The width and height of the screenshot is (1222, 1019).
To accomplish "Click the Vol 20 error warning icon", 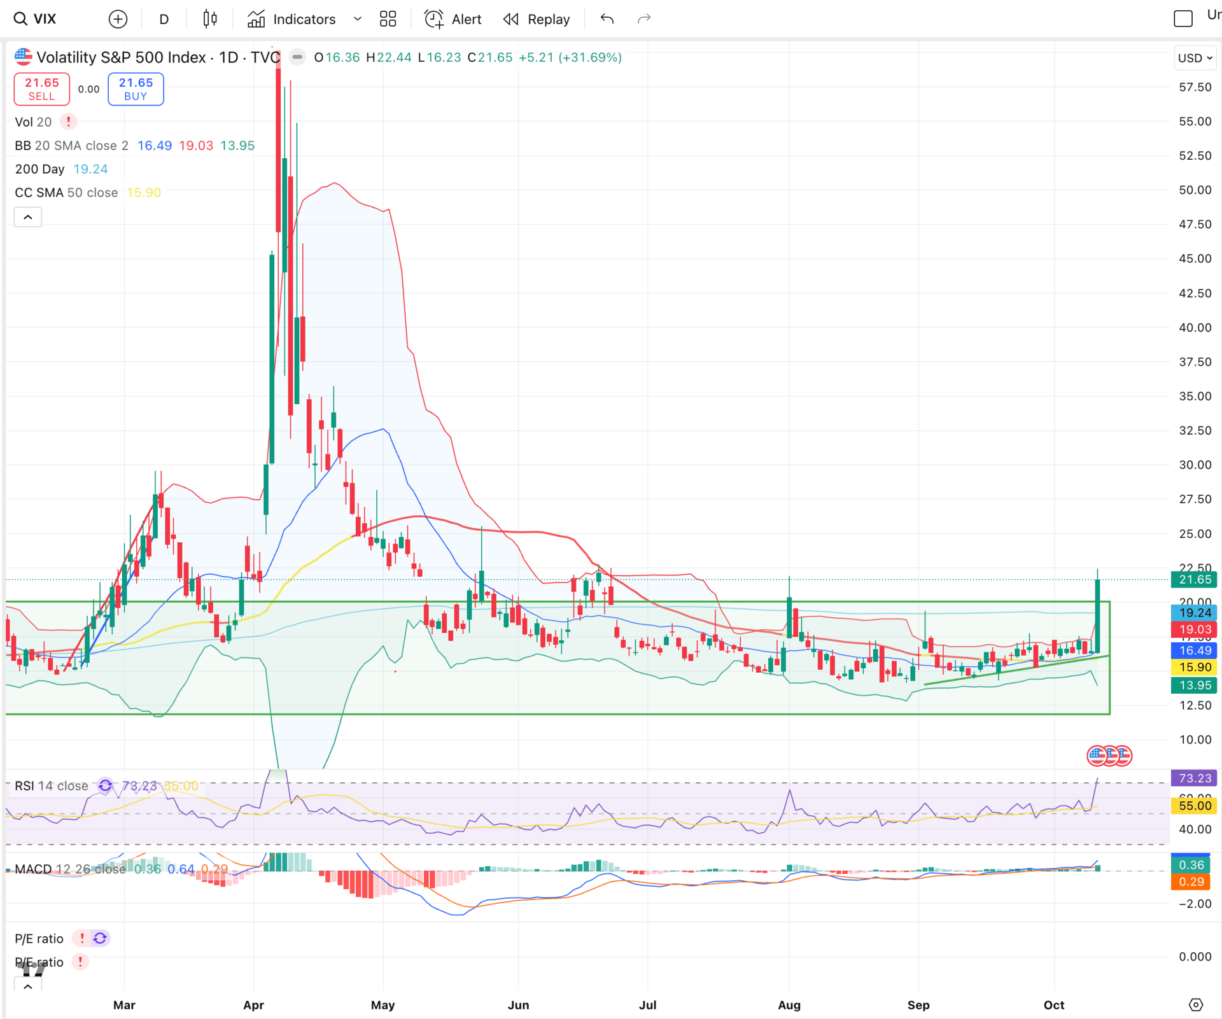I will point(68,122).
